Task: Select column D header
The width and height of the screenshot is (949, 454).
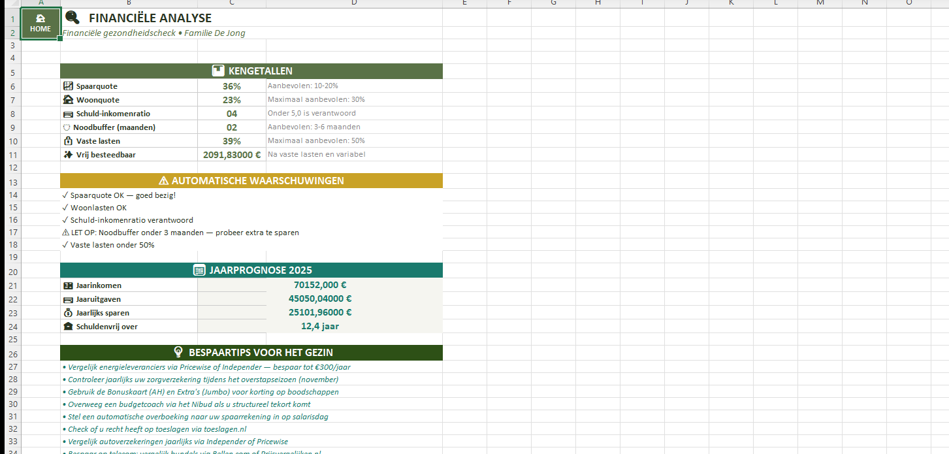Action: point(354,3)
